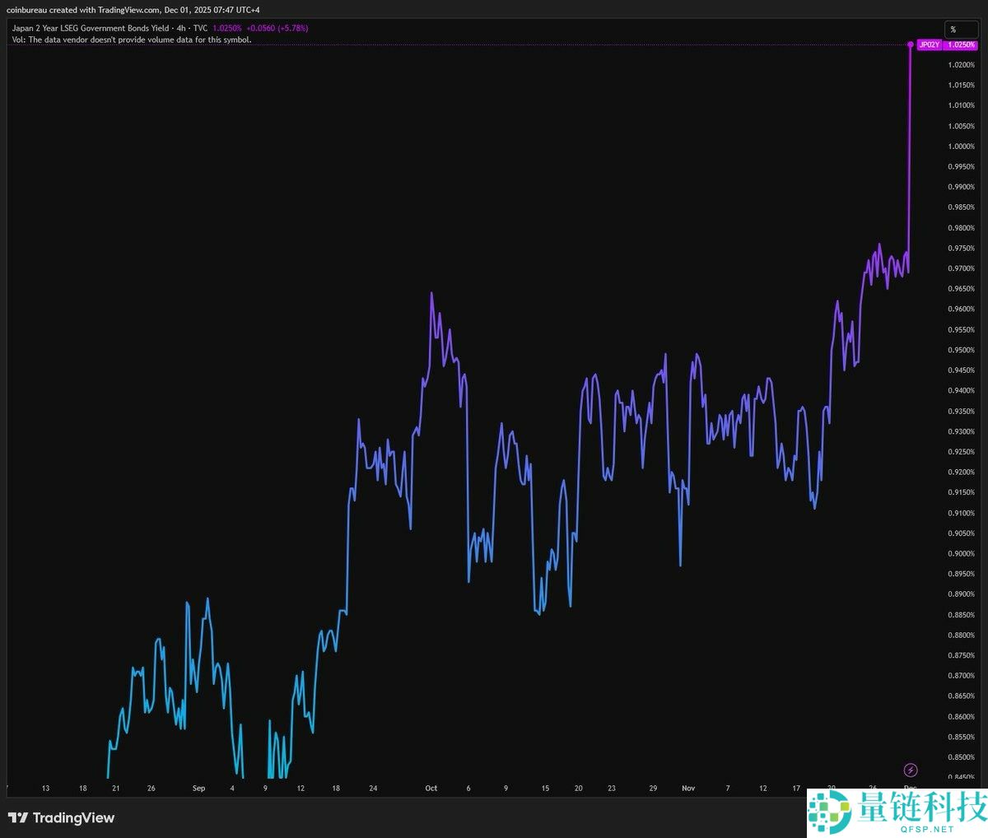Click the volume data unavailable notice
Screen dimensions: 988x838
[132, 40]
